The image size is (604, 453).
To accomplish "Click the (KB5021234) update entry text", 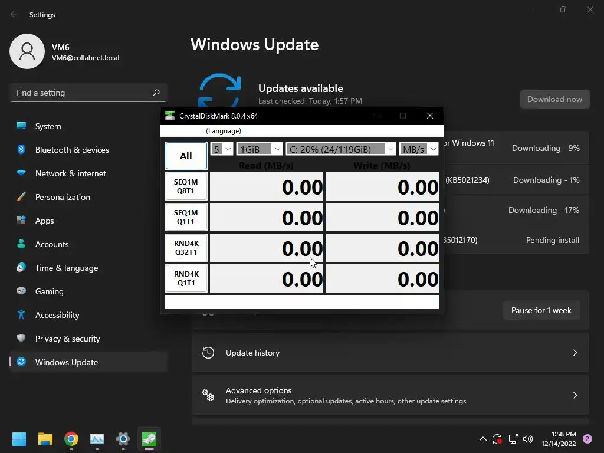I will pos(467,180).
